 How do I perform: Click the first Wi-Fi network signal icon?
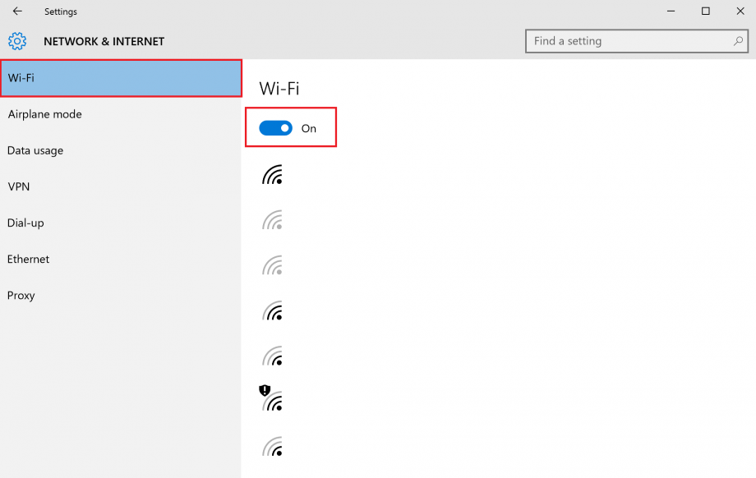click(x=273, y=175)
